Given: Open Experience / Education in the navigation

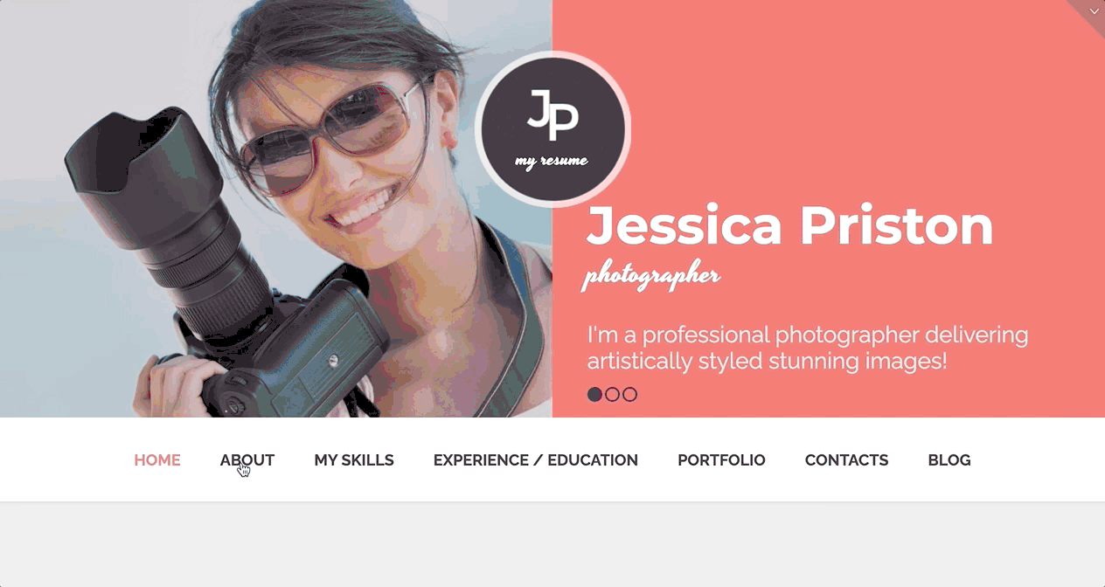Looking at the screenshot, I should click(x=536, y=460).
